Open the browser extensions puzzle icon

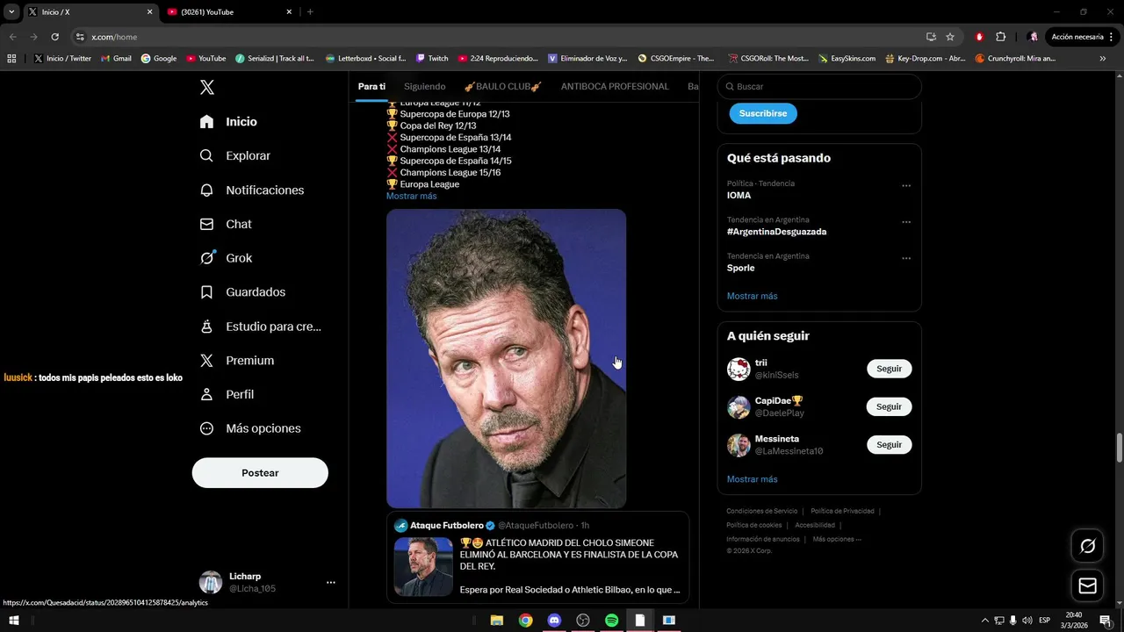click(1000, 37)
